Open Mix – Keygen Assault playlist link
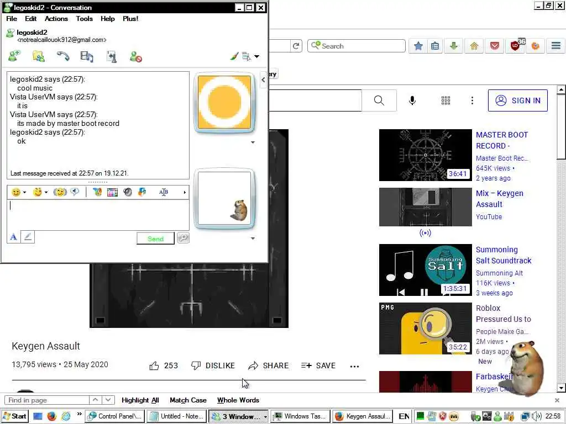The height and width of the screenshot is (424, 566). 500,199
